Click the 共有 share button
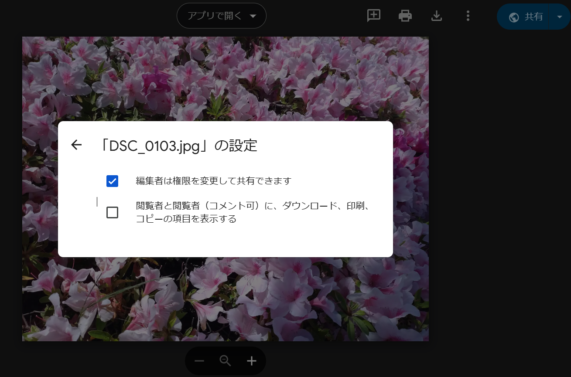Image resolution: width=571 pixels, height=377 pixels. pyautogui.click(x=526, y=17)
